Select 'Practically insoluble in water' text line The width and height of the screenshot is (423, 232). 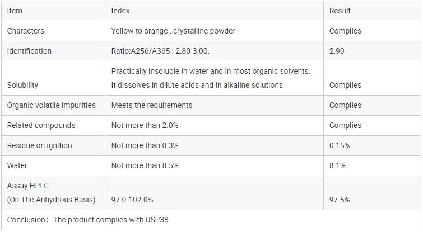point(211,71)
